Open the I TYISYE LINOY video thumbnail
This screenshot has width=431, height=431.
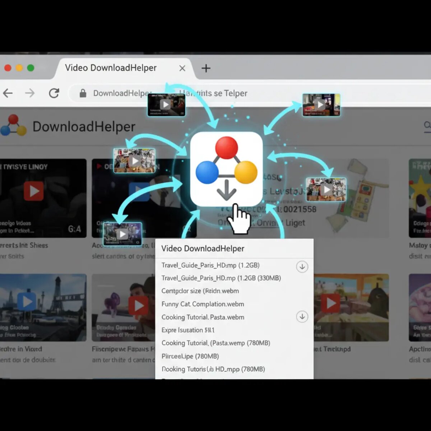tap(43, 198)
